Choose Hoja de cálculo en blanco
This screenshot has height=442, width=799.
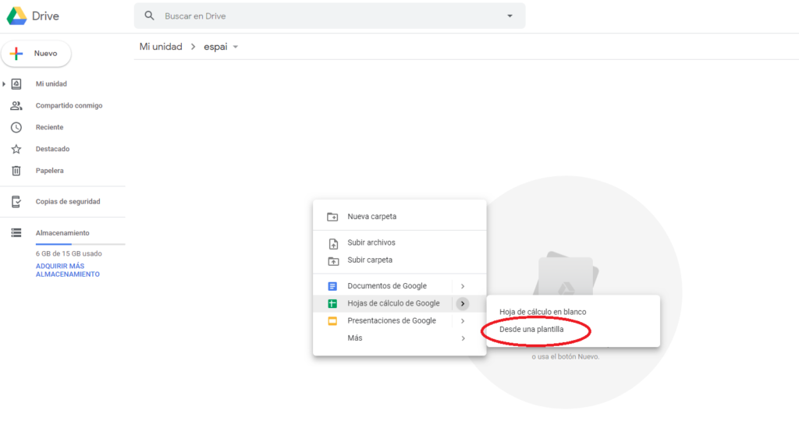542,312
